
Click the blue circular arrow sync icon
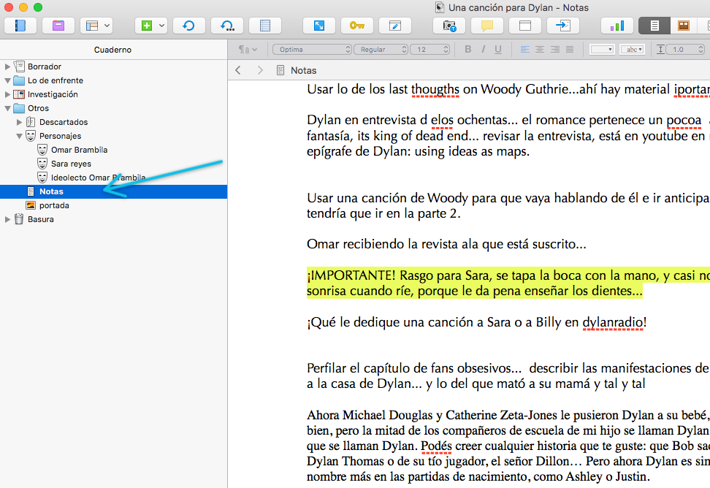(x=188, y=26)
